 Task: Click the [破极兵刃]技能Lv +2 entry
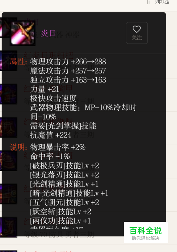pyautogui.click(x=64, y=166)
